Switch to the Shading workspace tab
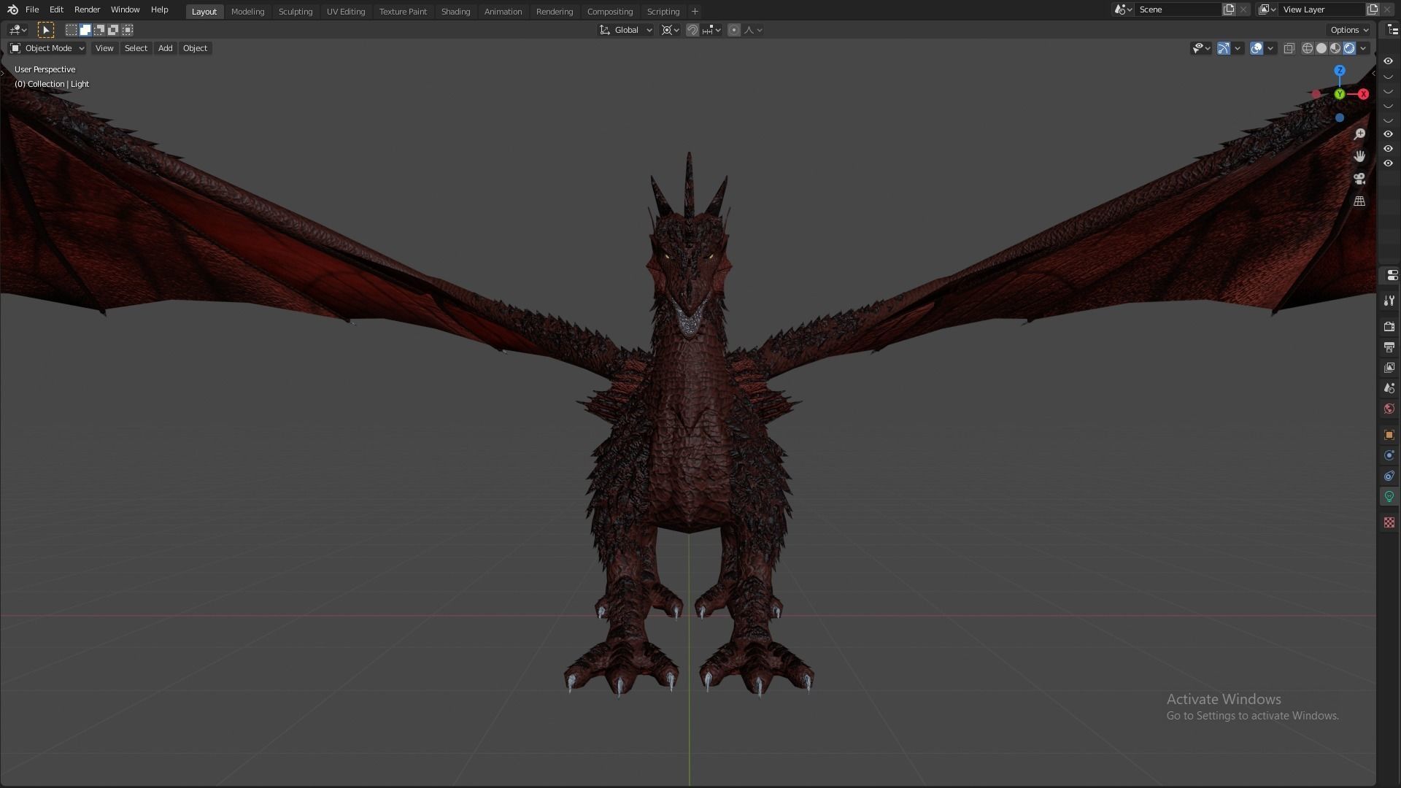The image size is (1401, 788). (455, 12)
